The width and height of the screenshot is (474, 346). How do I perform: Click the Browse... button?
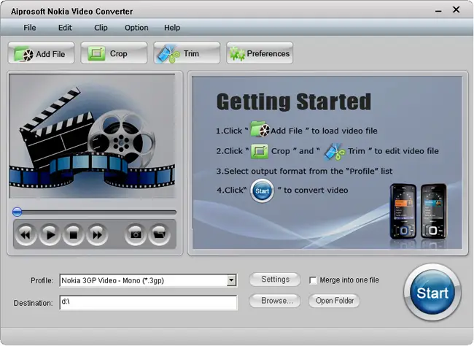coord(275,301)
